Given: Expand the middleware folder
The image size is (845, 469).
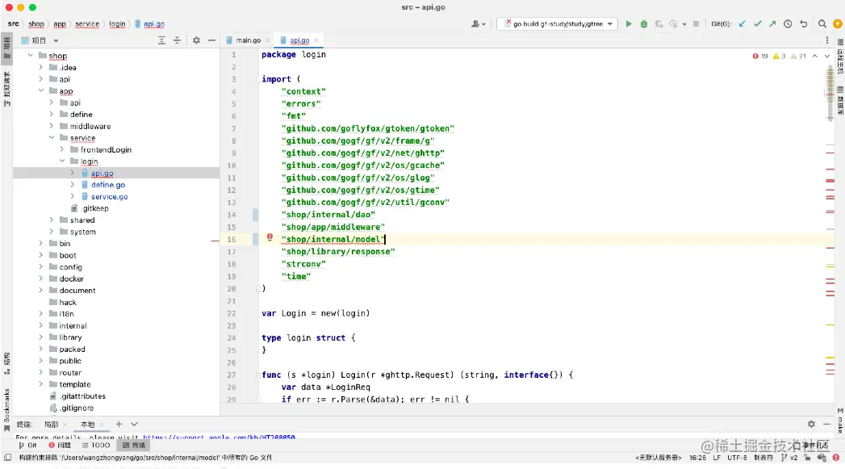Looking at the screenshot, I should pyautogui.click(x=51, y=126).
